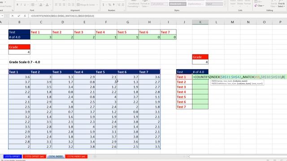Select the Test 6 header in data table
This screenshot has width=287, height=161.
coord(127,72)
